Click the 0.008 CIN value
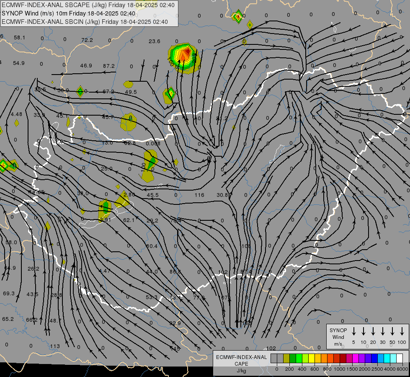 (153, 143)
